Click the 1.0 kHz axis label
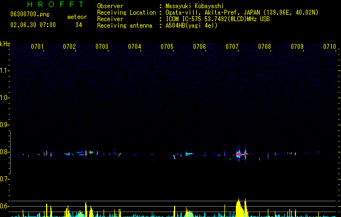The width and height of the screenshot is (341, 217). point(4,98)
